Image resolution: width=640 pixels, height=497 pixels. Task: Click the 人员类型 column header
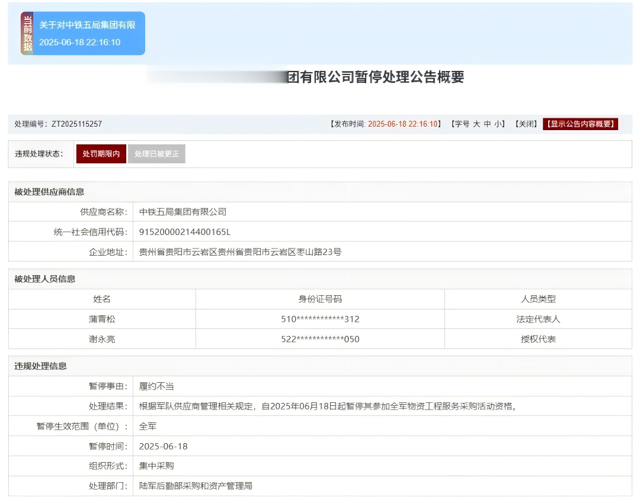pyautogui.click(x=538, y=299)
